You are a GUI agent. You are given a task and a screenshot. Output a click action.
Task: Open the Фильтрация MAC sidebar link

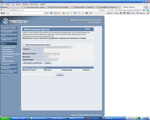(8, 52)
